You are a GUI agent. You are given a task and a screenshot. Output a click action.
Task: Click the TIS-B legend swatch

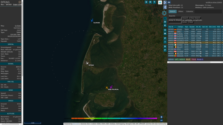point(194,59)
